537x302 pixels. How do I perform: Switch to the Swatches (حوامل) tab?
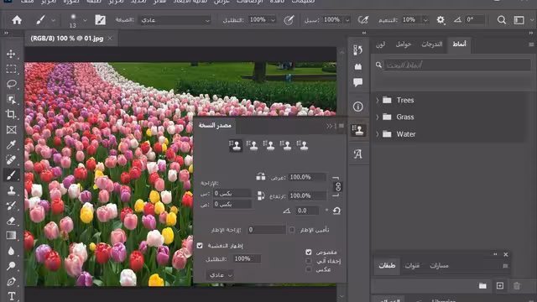click(404, 44)
